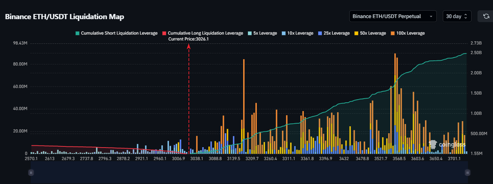493x184 pixels.
Task: Click the 3432 price axis label
Action: coord(344,158)
